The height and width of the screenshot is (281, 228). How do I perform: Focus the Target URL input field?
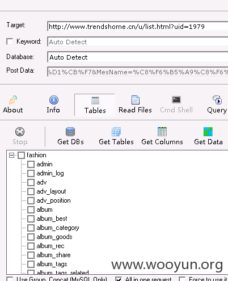(x=137, y=27)
